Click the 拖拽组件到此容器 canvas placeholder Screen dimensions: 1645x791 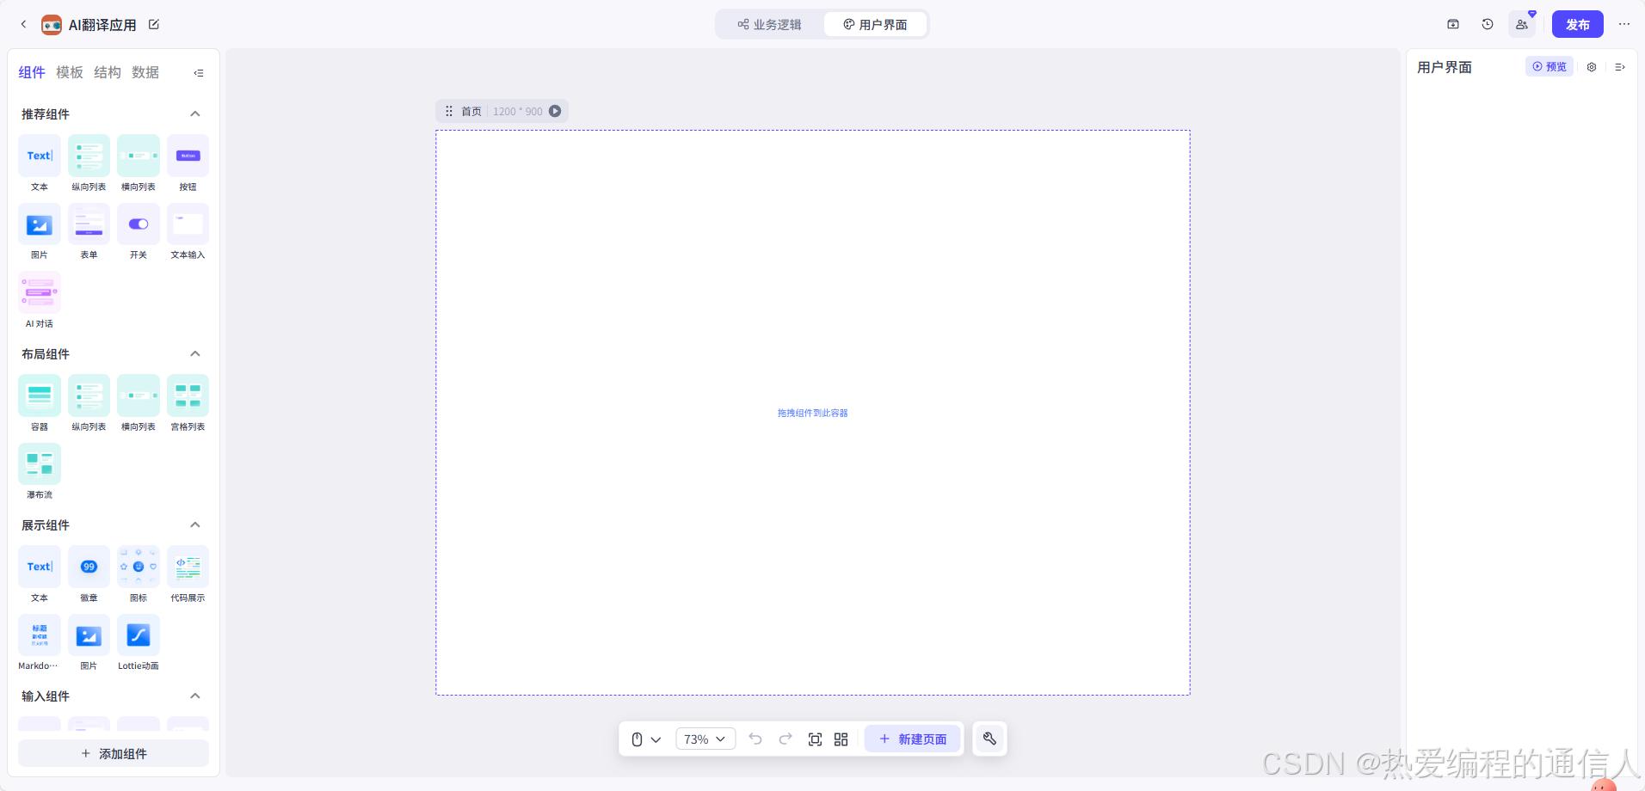(813, 413)
